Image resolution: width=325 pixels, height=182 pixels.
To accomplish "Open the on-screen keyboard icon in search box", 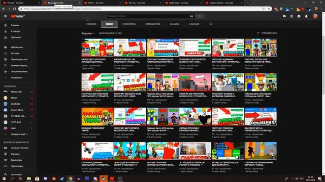I will pyautogui.click(x=191, y=16).
